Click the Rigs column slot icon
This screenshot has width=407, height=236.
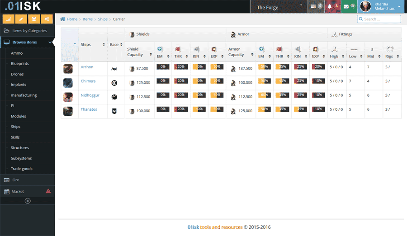tap(390, 49)
